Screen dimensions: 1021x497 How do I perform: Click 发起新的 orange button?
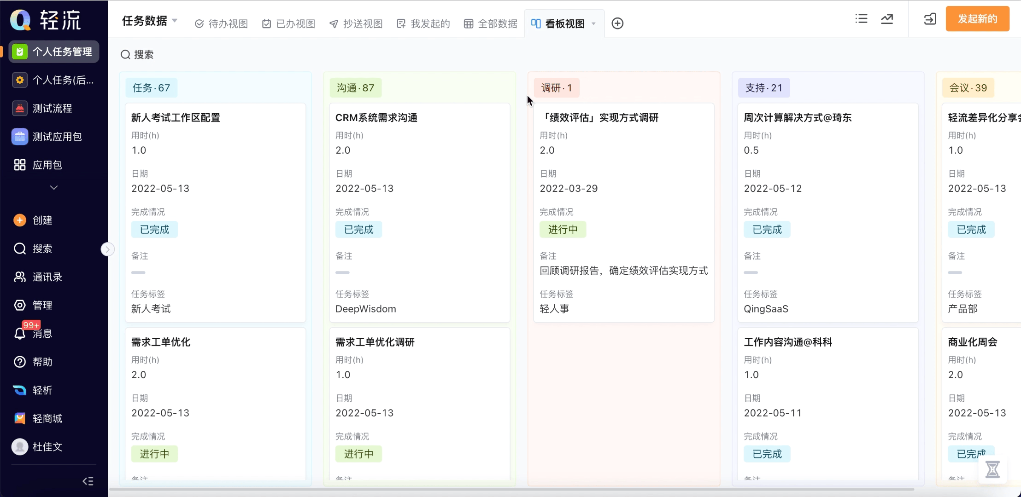pos(977,19)
